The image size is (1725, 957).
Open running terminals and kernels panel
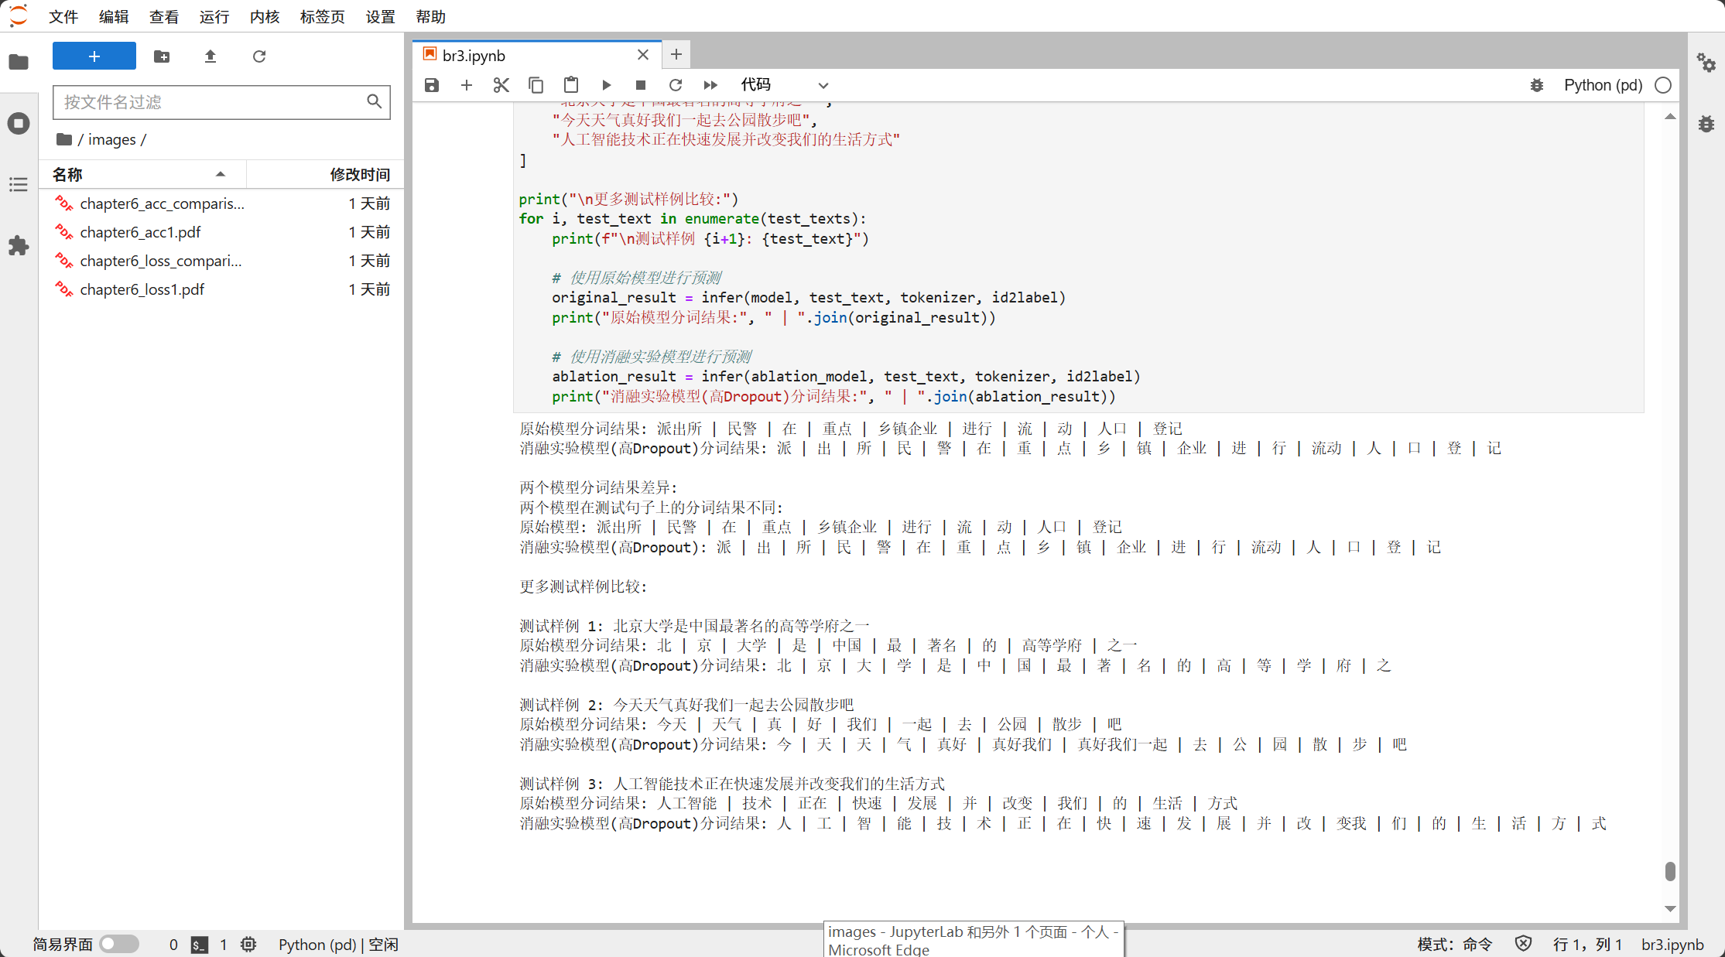[19, 123]
